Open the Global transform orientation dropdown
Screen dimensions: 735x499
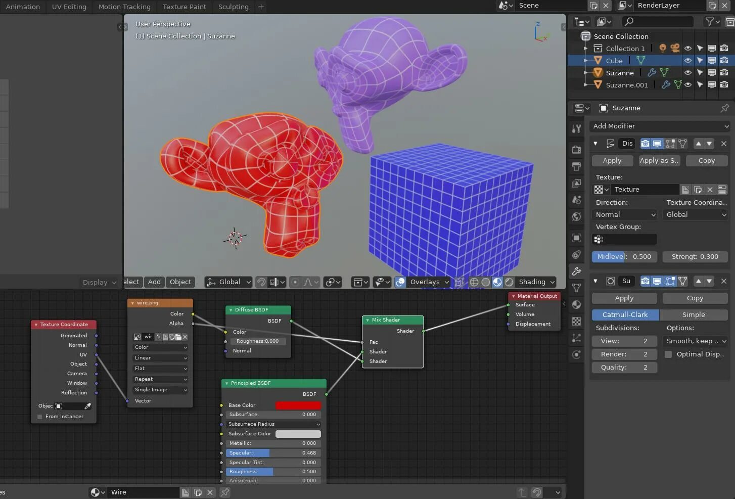click(228, 282)
